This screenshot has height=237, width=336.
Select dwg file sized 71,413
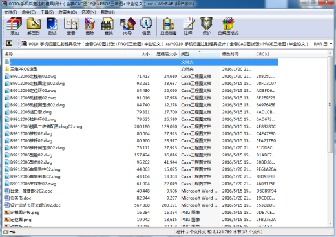pos(141,76)
